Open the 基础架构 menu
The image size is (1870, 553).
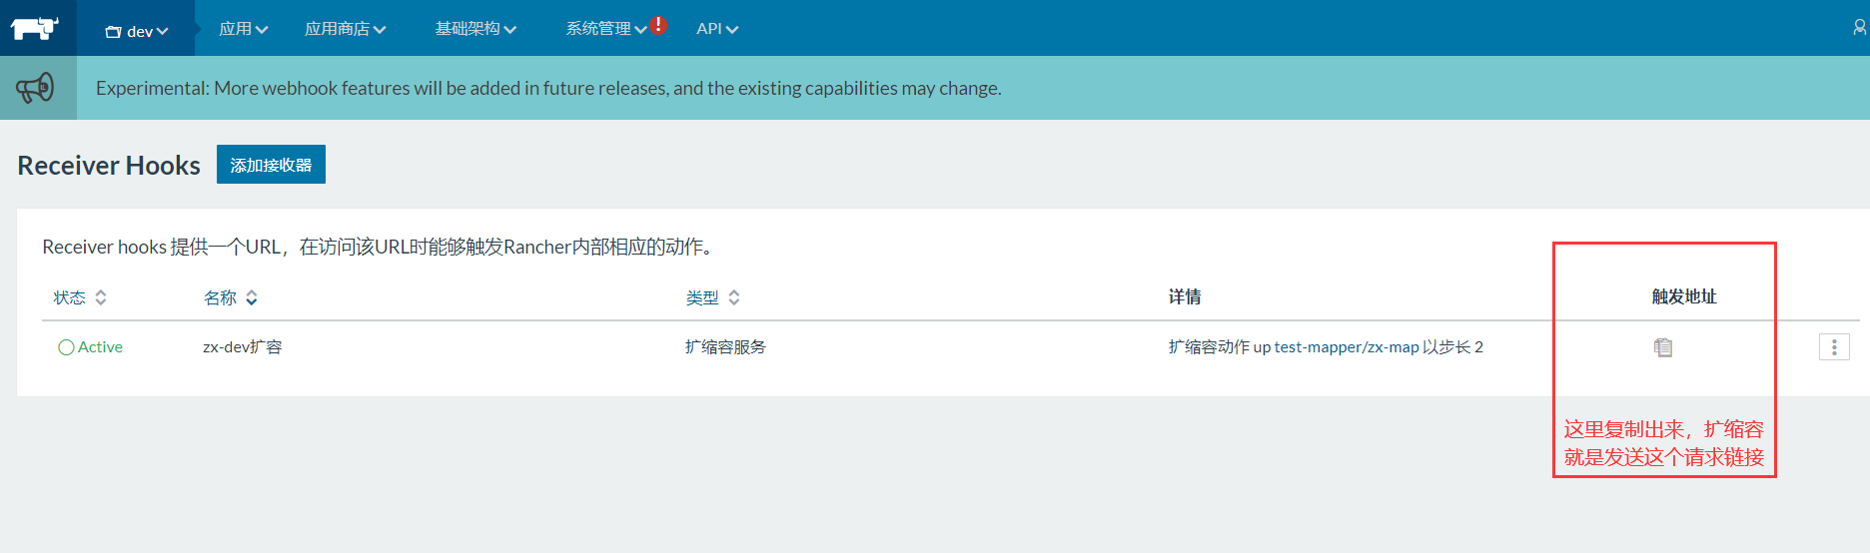click(474, 29)
